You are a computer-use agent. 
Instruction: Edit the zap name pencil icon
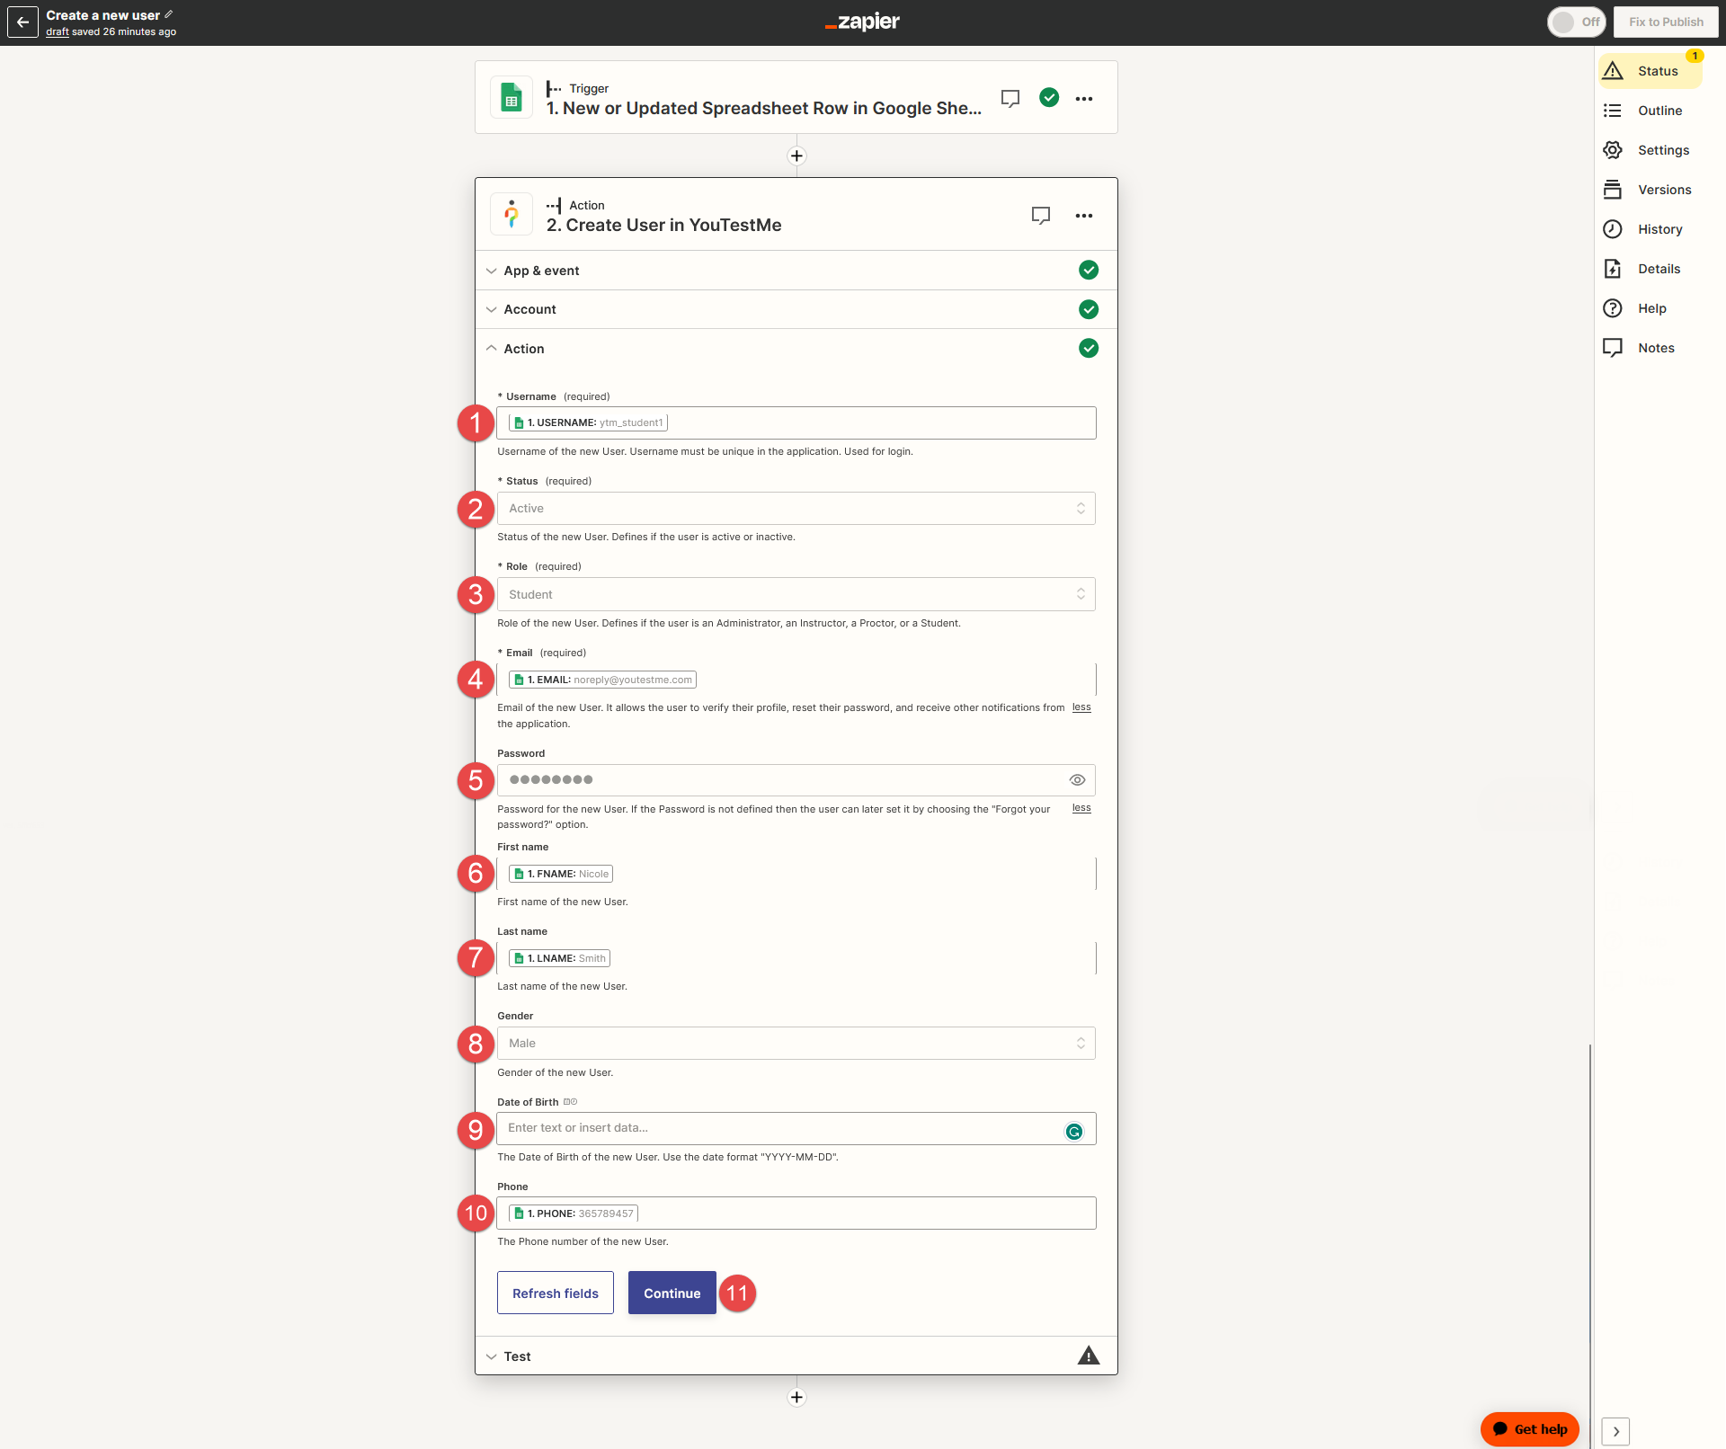pos(168,14)
